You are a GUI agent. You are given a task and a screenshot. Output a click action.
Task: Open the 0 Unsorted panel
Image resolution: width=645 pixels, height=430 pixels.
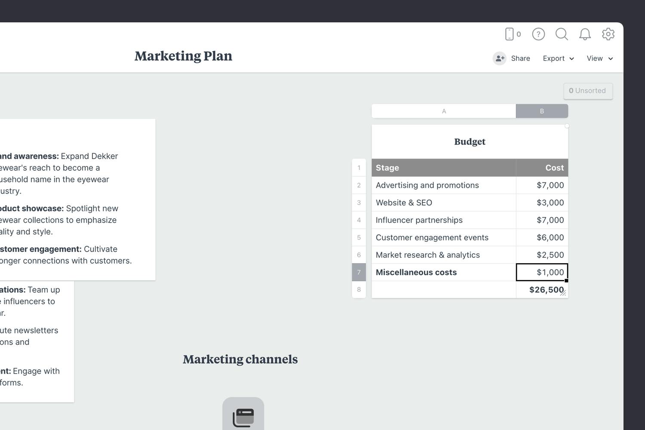(x=588, y=91)
